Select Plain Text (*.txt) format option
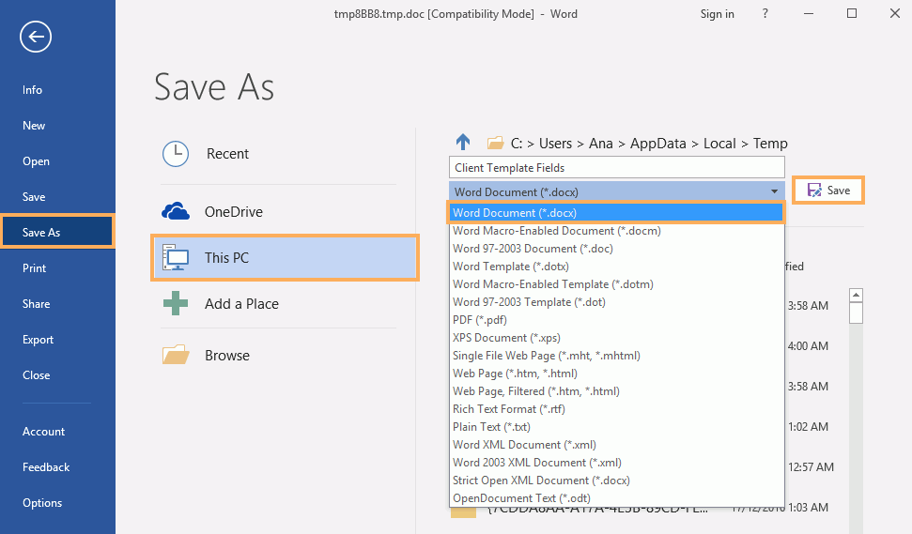Image resolution: width=912 pixels, height=534 pixels. 491,427
